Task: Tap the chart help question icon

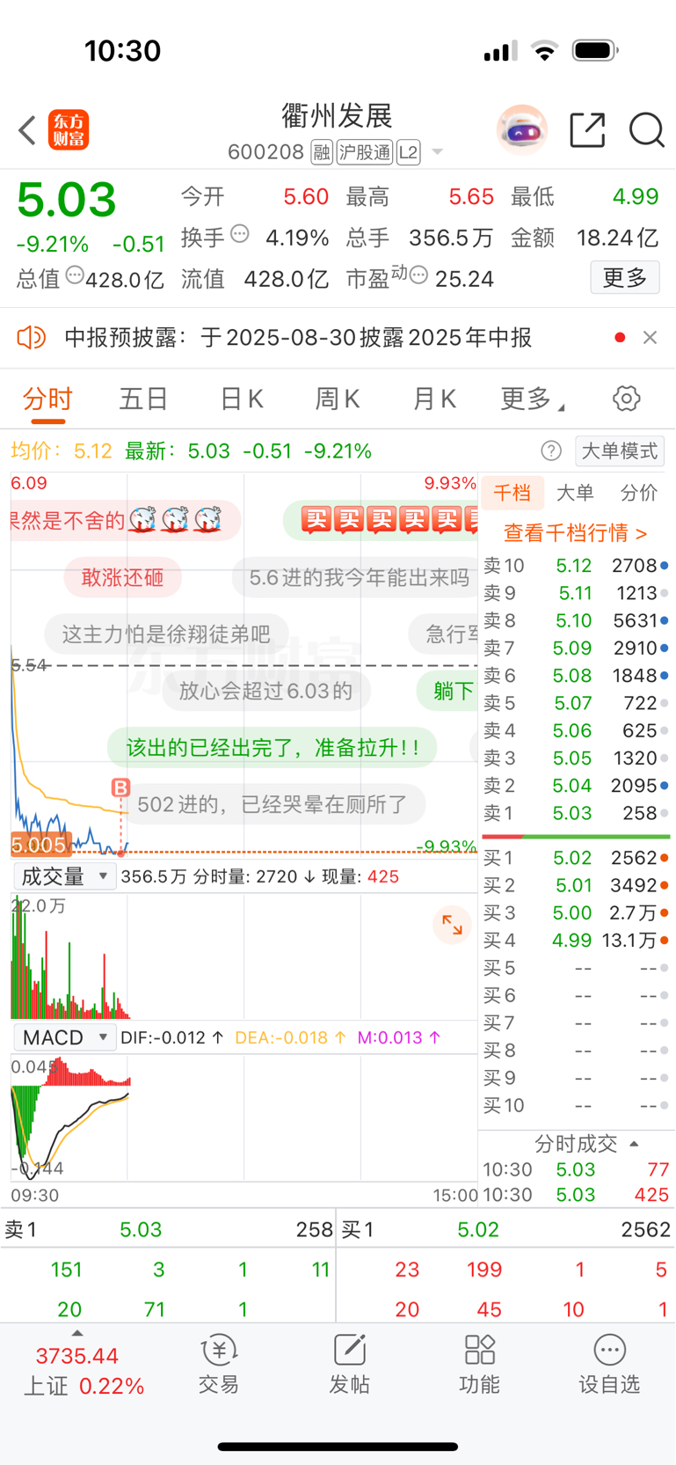Action: [x=551, y=451]
